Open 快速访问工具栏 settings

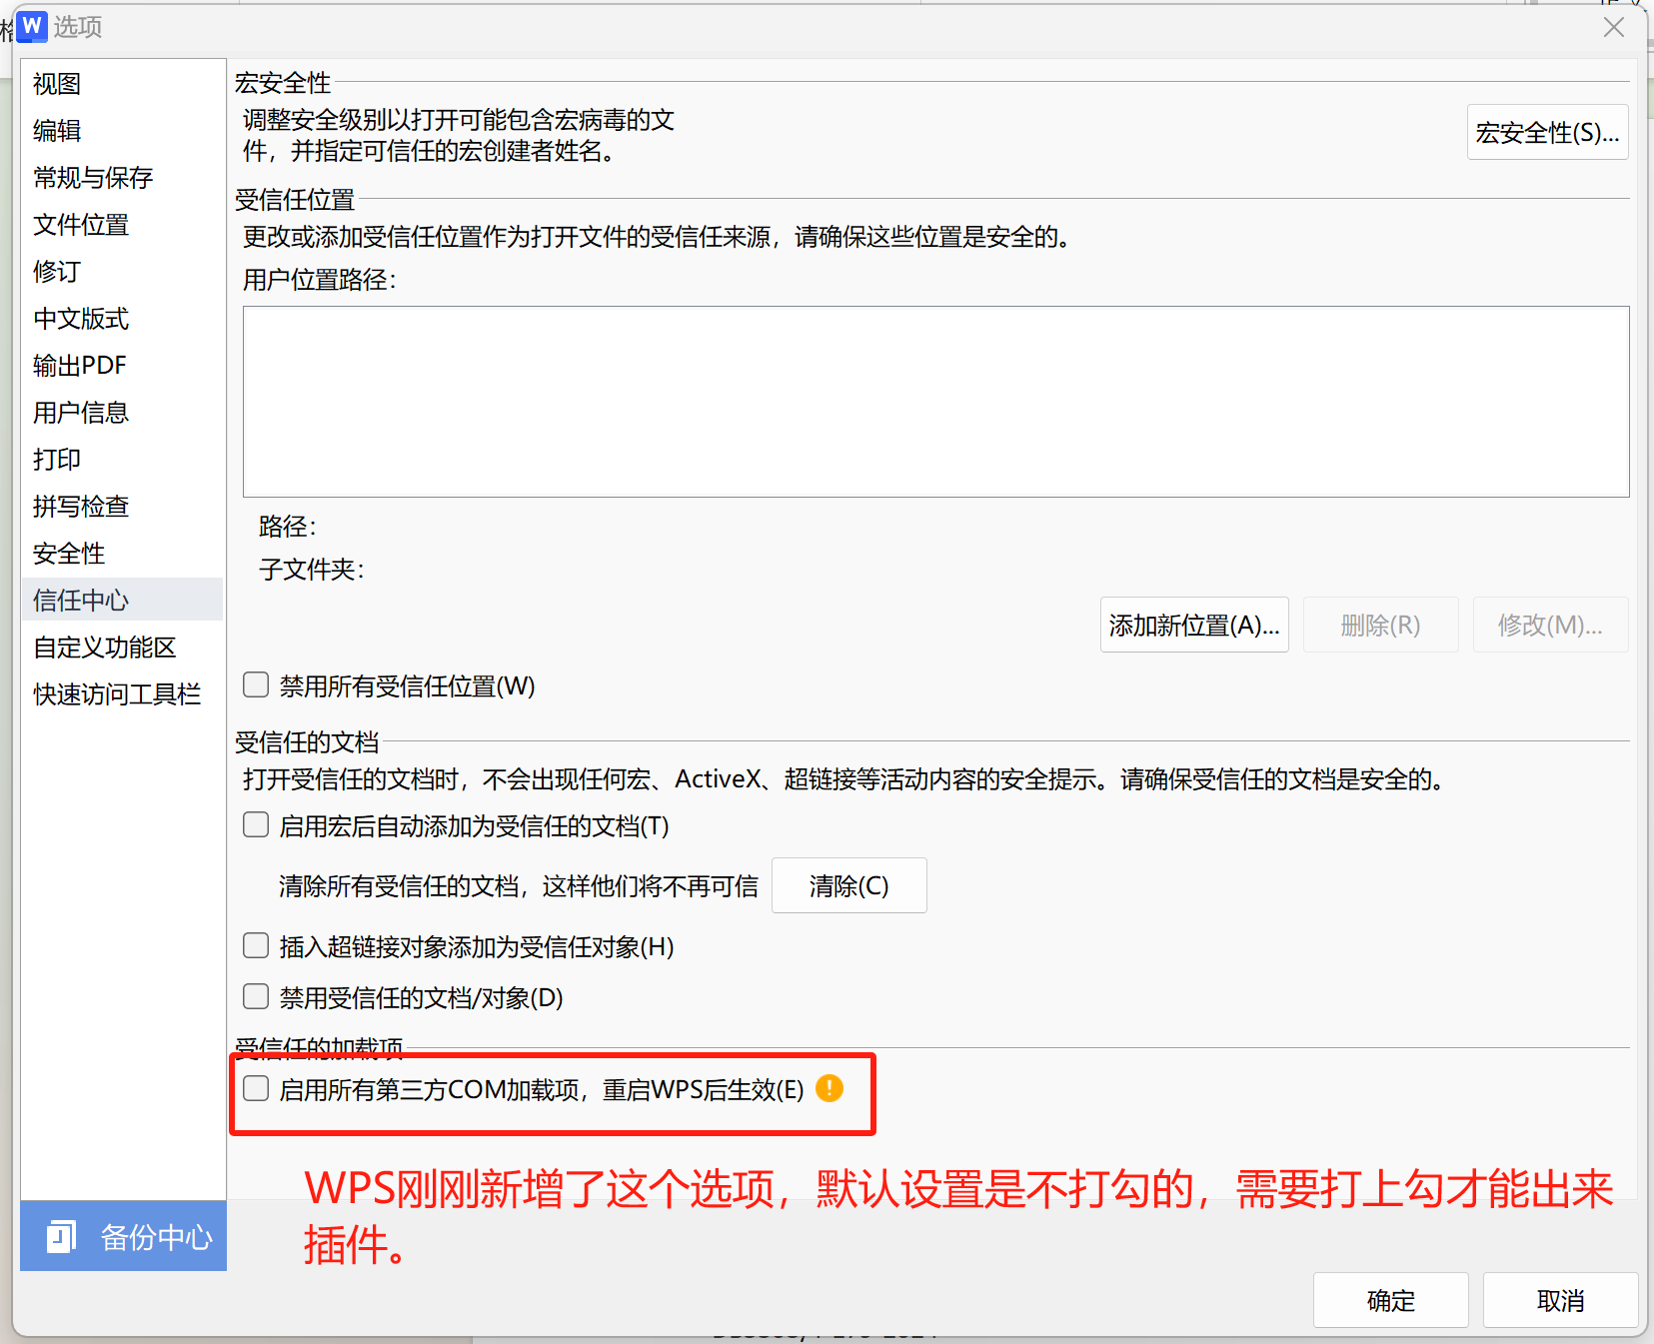click(x=117, y=694)
